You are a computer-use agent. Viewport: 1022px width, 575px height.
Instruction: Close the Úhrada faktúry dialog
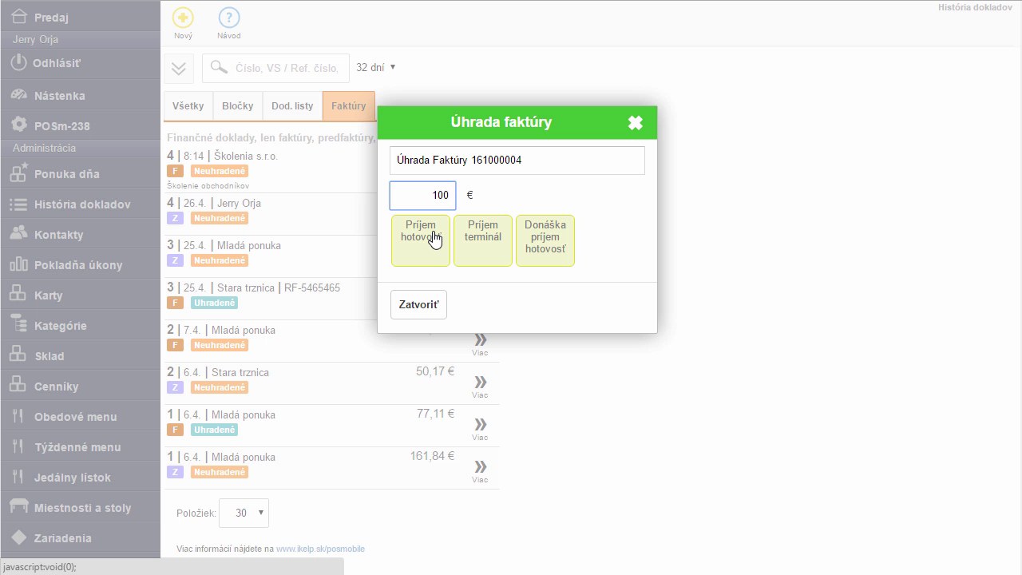pyautogui.click(x=635, y=123)
